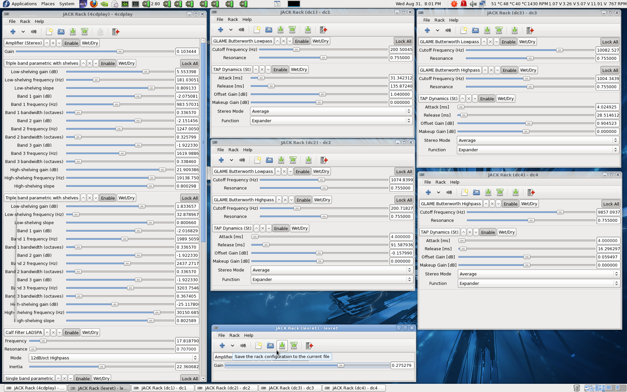
Task: Open the add-plugin dropdown arrow in lexret toolbar
Action: pyautogui.click(x=233, y=346)
